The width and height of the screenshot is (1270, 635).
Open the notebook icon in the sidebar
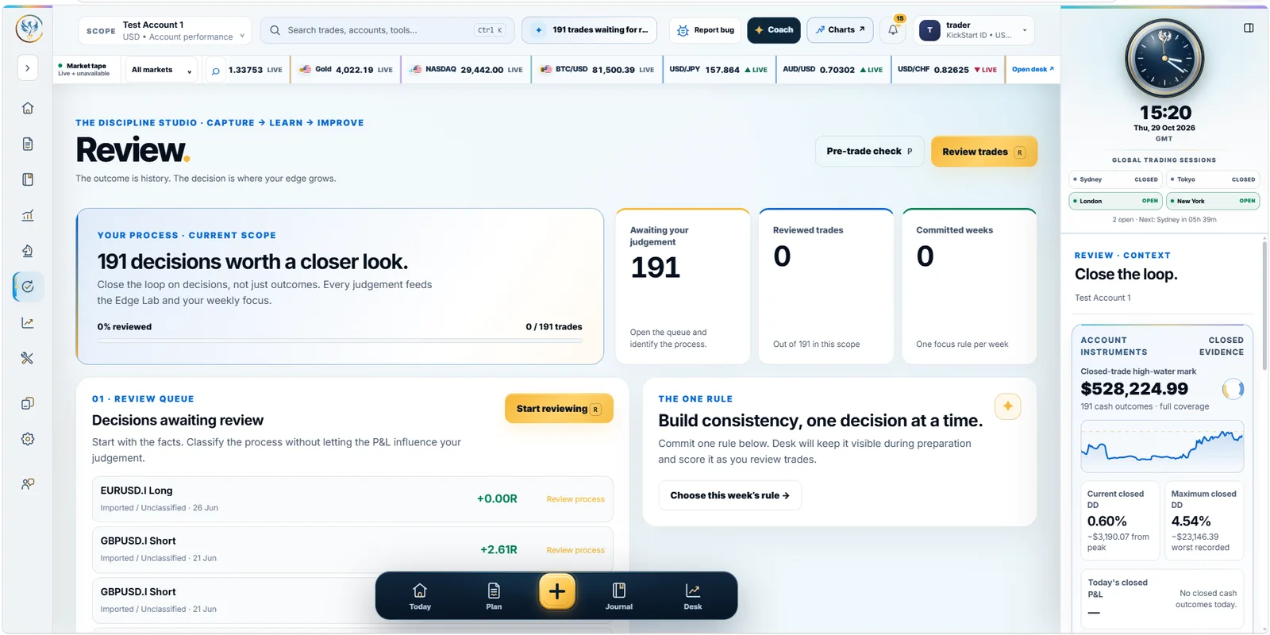point(28,179)
